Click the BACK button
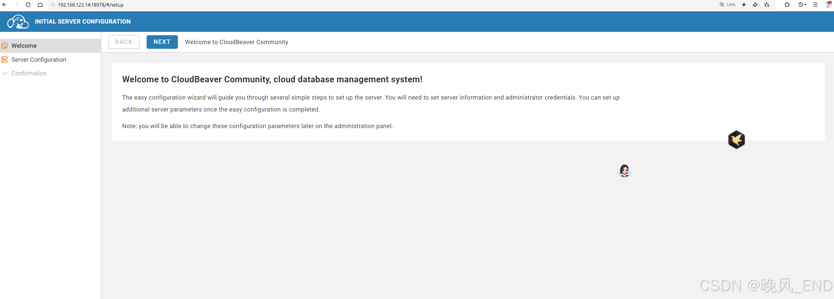The height and width of the screenshot is (299, 834). point(124,42)
